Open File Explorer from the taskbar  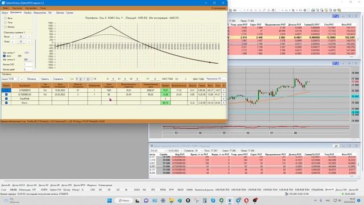[x=171, y=200]
